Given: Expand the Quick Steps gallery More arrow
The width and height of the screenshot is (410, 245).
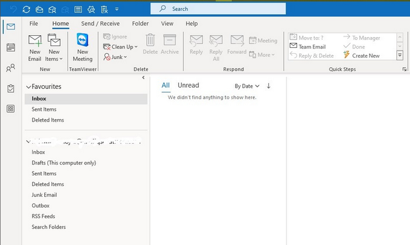Looking at the screenshot, I should (x=400, y=56).
